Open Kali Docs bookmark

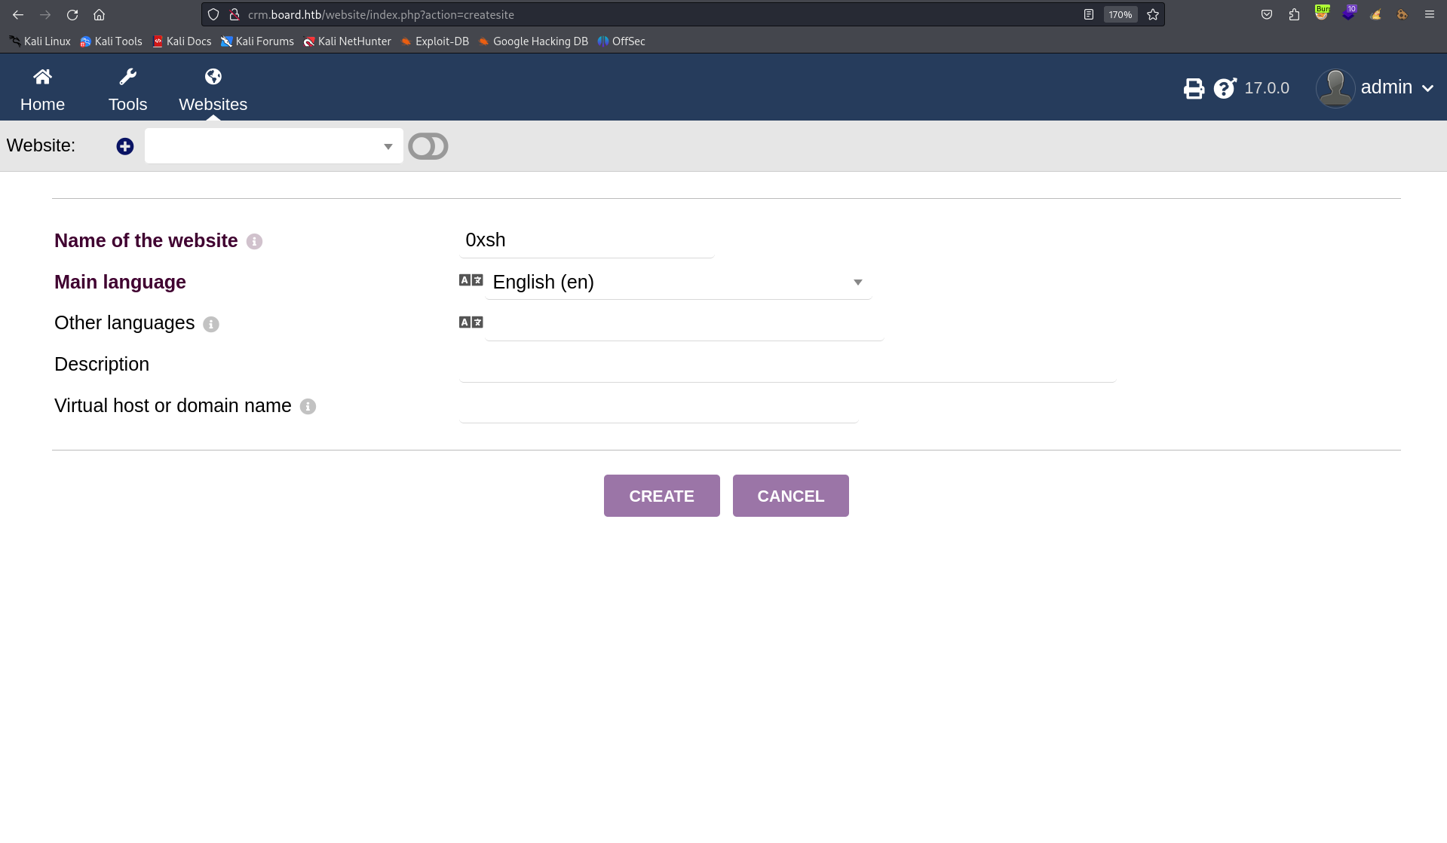click(182, 41)
